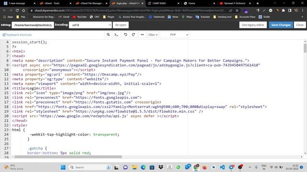
Task: Toggle the browser side panel icon
Action: (x=290, y=11)
